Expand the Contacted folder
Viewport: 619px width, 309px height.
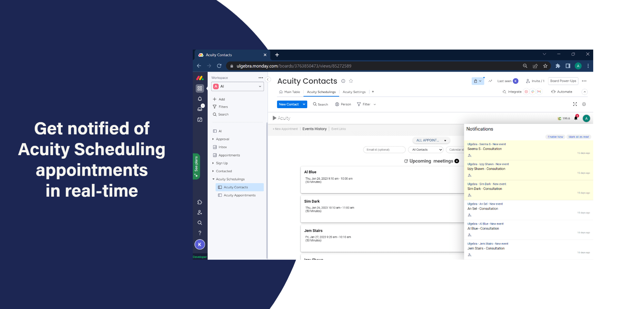[213, 171]
